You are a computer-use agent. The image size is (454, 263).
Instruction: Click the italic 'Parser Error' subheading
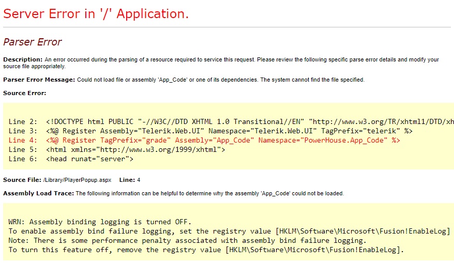33,42
